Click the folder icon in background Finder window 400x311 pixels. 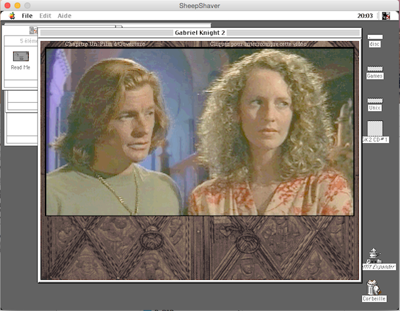(33, 31)
